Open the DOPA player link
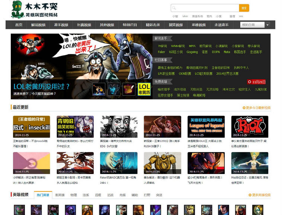The width and height of the screenshot is (282, 215). [216, 52]
